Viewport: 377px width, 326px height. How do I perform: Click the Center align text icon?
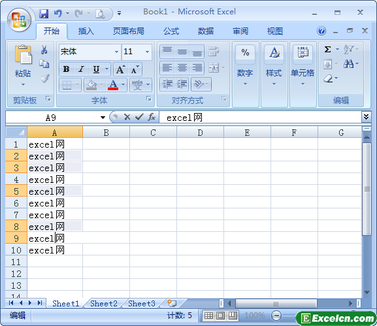tap(182, 68)
